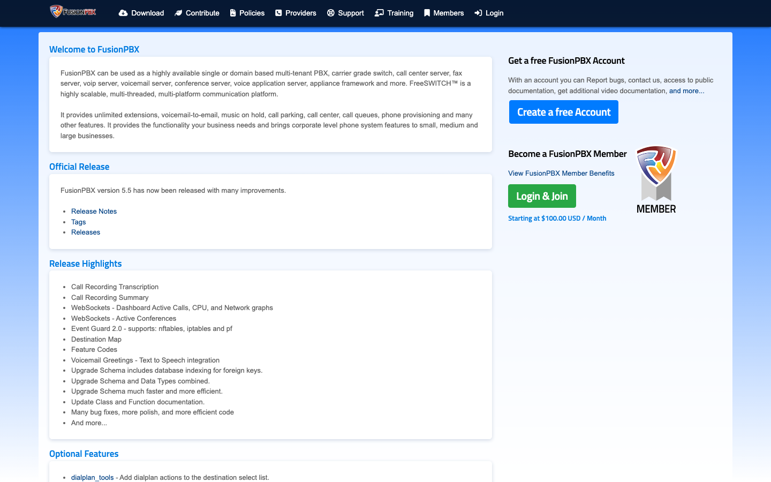
Task: Click the 'Destination Map' list item
Action: coord(96,339)
